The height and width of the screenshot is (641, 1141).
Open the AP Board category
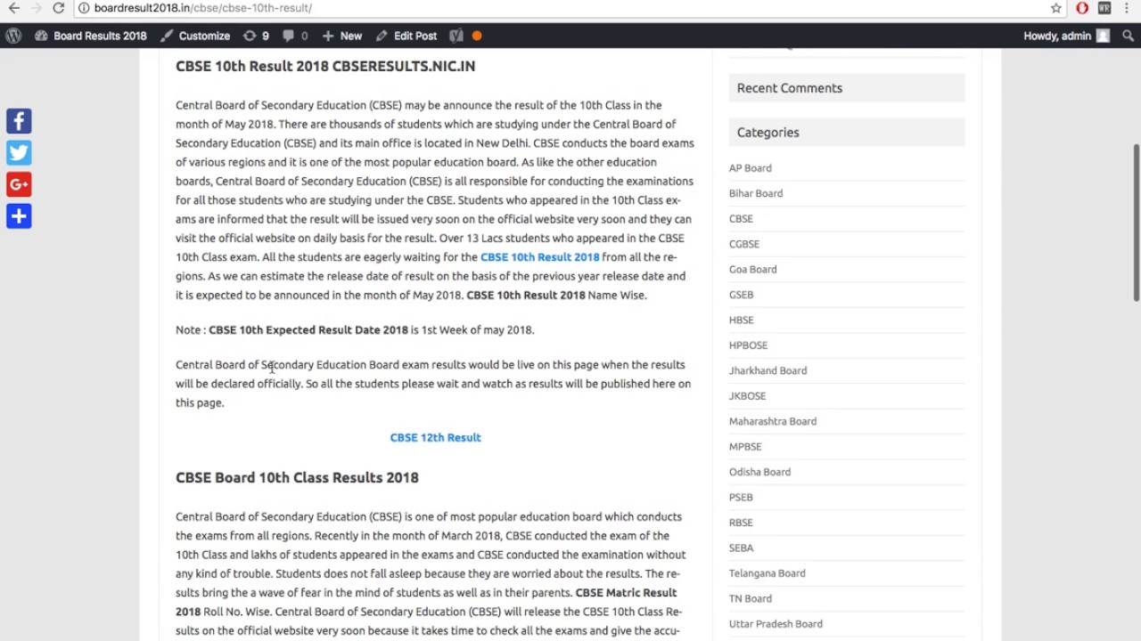tap(751, 168)
